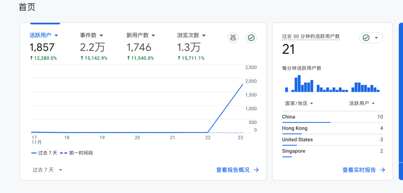Click China's active user count 10
The width and height of the screenshot is (403, 193).
(x=380, y=117)
